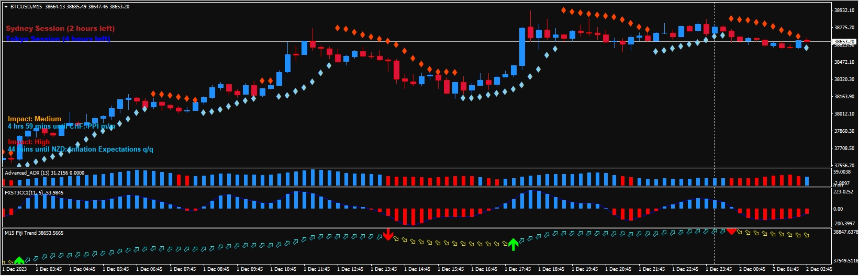This screenshot has height=276, width=859.
Task: Click the 1 Dec 09:45 time axis label
Action: [250, 269]
